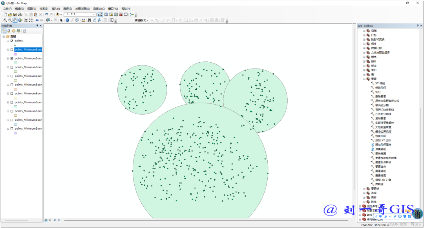
Task: Expand the 投影和变换 toolset
Action: click(364, 40)
